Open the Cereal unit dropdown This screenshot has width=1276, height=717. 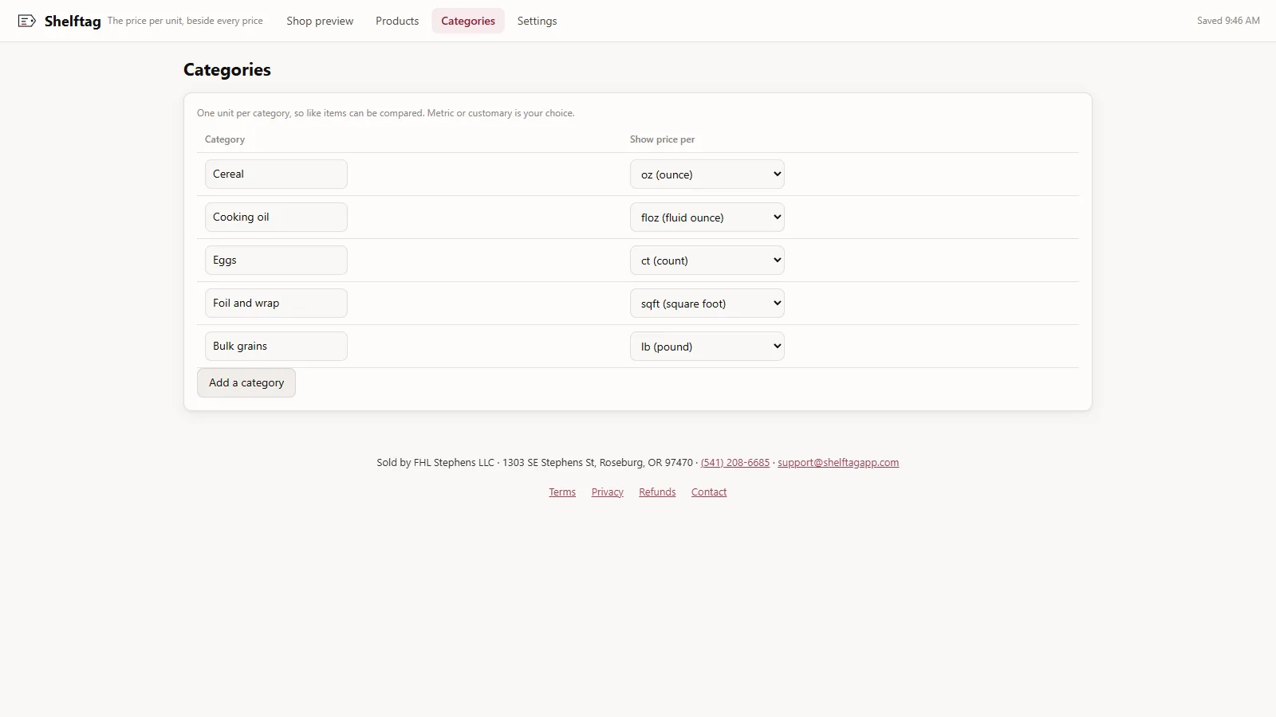point(707,174)
